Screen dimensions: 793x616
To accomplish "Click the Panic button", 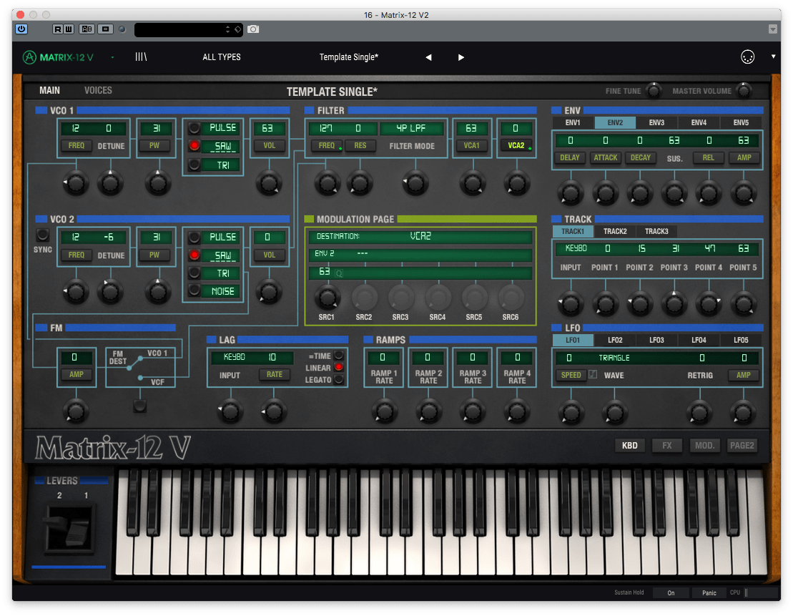I will click(x=709, y=592).
